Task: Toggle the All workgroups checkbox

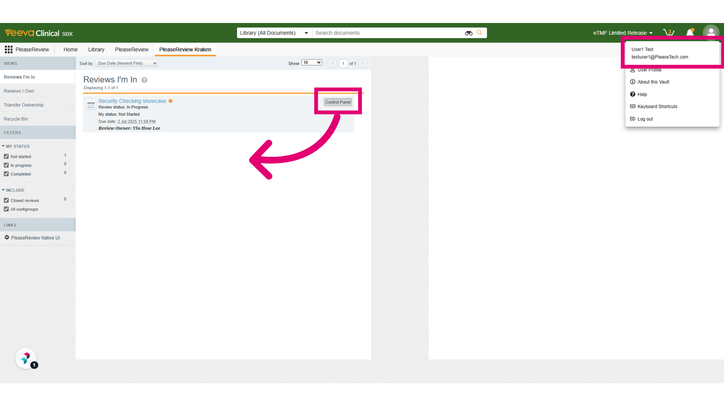Action: point(6,209)
